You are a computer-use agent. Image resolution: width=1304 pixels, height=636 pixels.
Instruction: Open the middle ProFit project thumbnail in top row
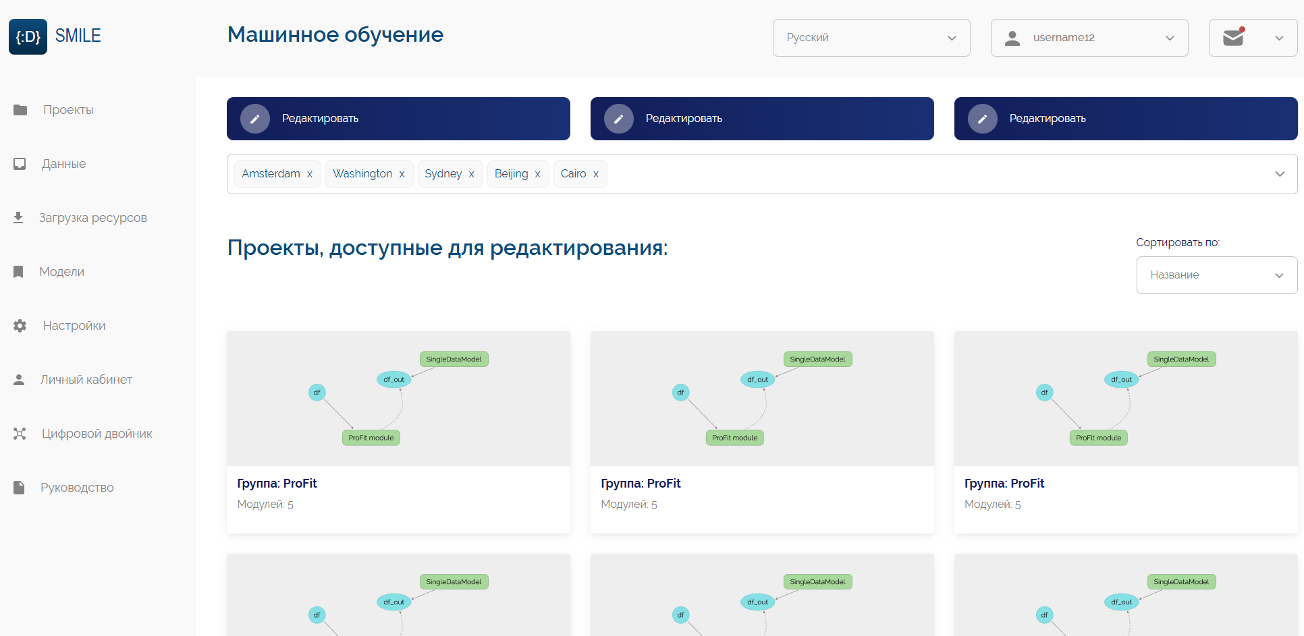click(762, 399)
